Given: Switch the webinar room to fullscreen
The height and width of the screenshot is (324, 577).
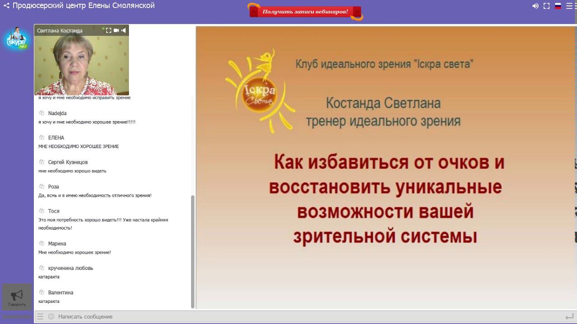Looking at the screenshot, I should click(546, 6).
